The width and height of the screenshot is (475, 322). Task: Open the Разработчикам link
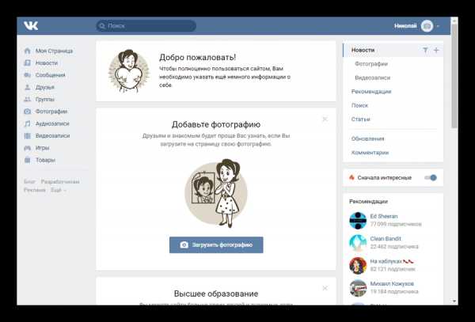pos(60,182)
